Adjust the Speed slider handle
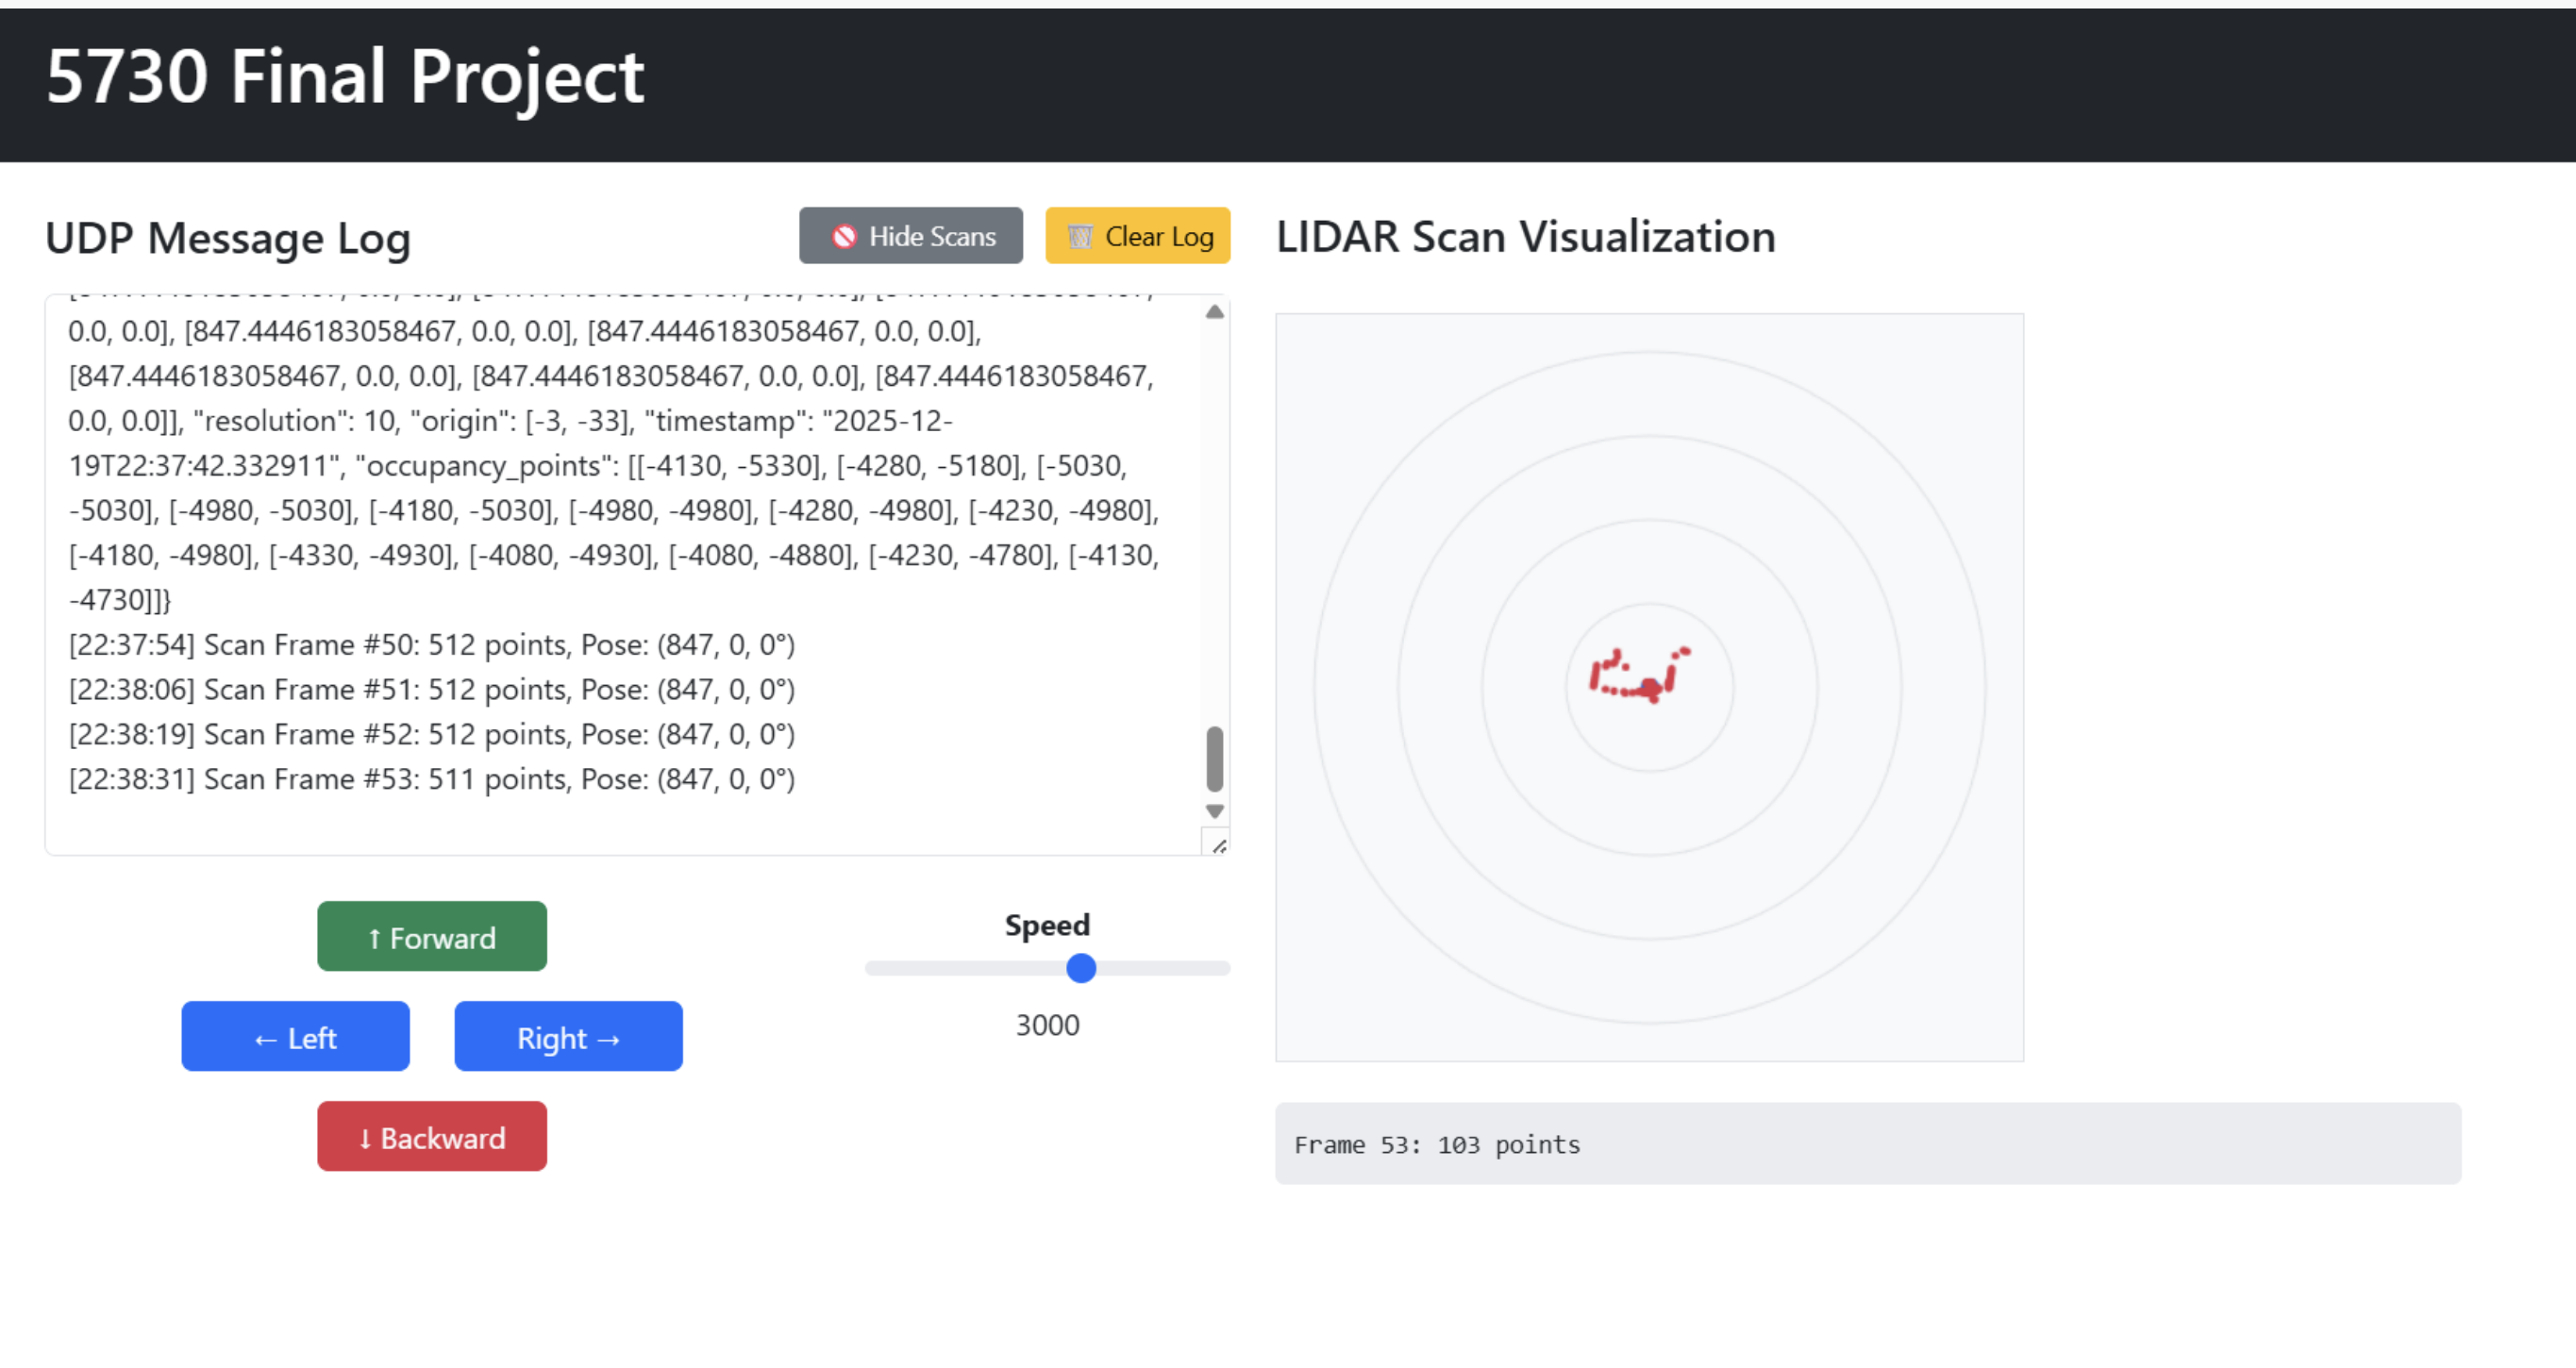The width and height of the screenshot is (2576, 1368). [x=1079, y=968]
